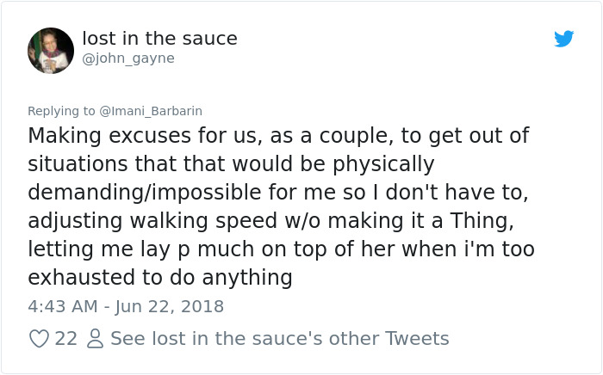Click the word "demanding/impossible" in the tweet

click(147, 193)
